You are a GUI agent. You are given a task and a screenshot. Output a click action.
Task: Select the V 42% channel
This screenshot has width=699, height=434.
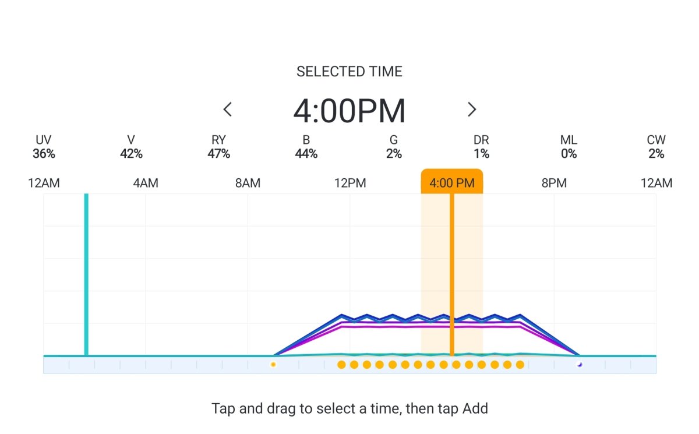pyautogui.click(x=131, y=147)
